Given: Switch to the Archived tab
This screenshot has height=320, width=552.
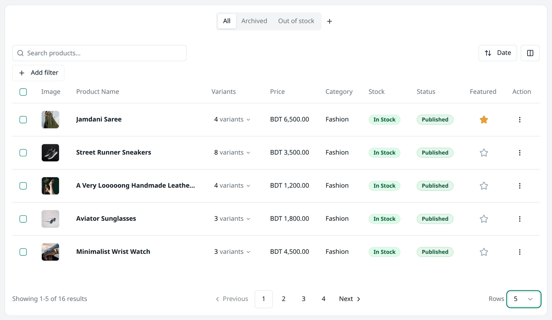Looking at the screenshot, I should [x=254, y=21].
